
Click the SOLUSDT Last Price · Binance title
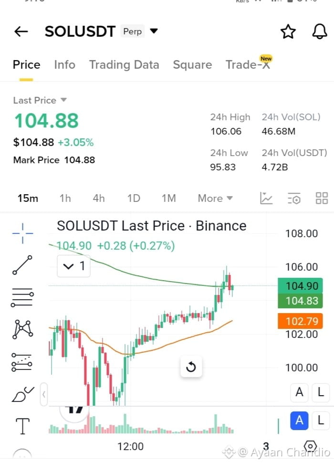pos(151,226)
